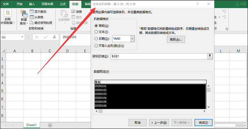Click the 取消 button
This screenshot has height=129, width=248.
[x=137, y=123]
